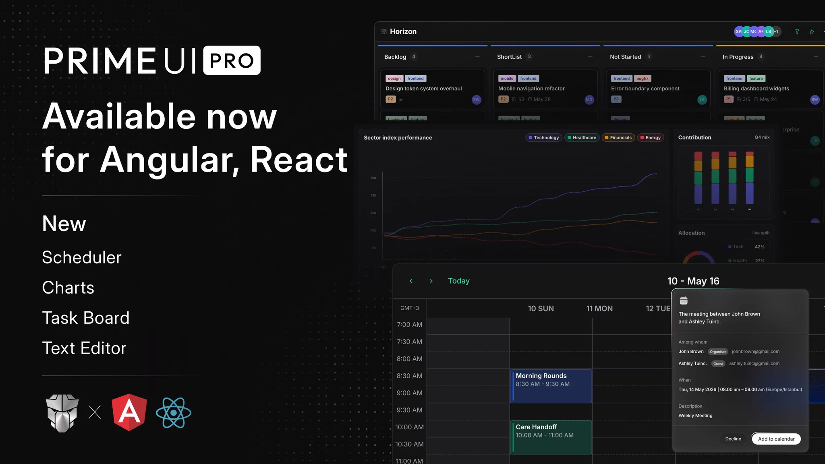Select the 12 TUE day header
The image size is (825, 464).
point(658,309)
